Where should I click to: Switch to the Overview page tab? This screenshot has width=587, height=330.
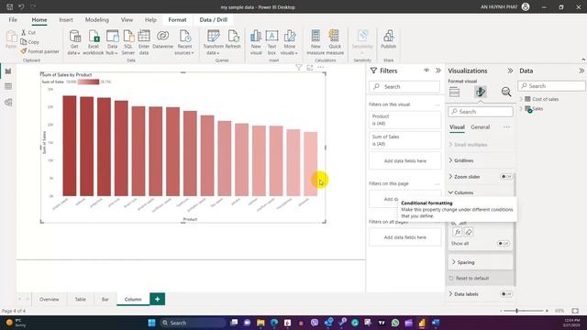pyautogui.click(x=49, y=300)
